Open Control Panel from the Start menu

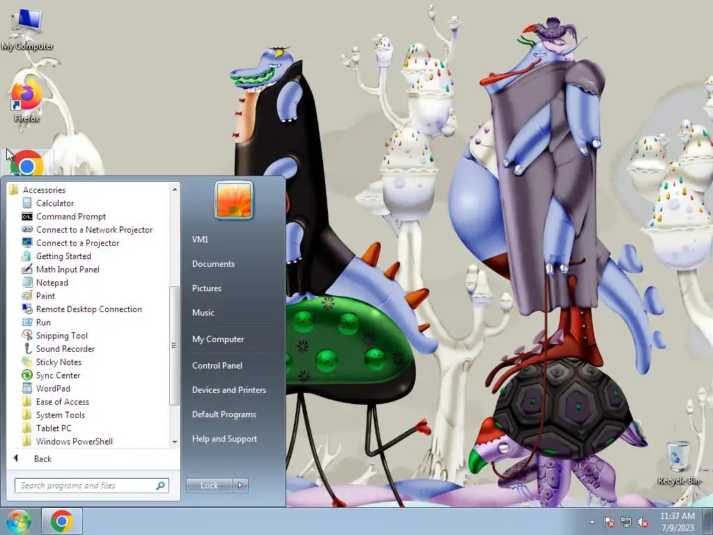217,365
